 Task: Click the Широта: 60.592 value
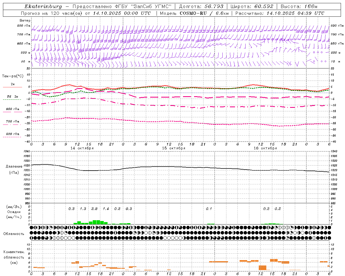252,6
